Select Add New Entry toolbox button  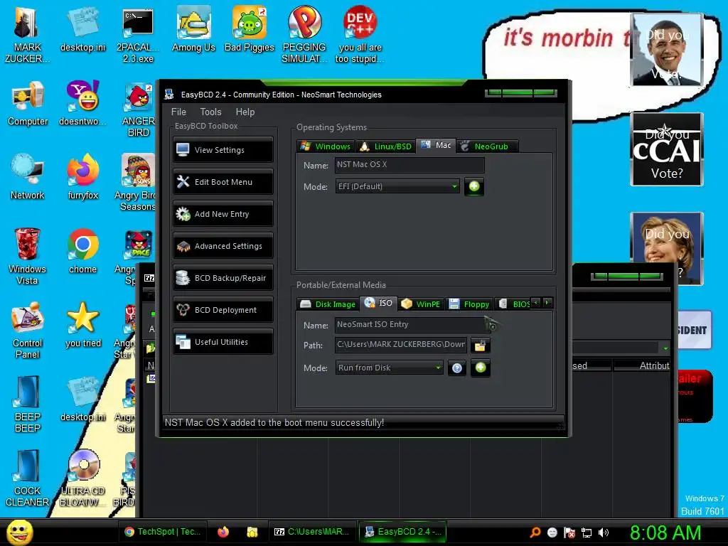(223, 214)
